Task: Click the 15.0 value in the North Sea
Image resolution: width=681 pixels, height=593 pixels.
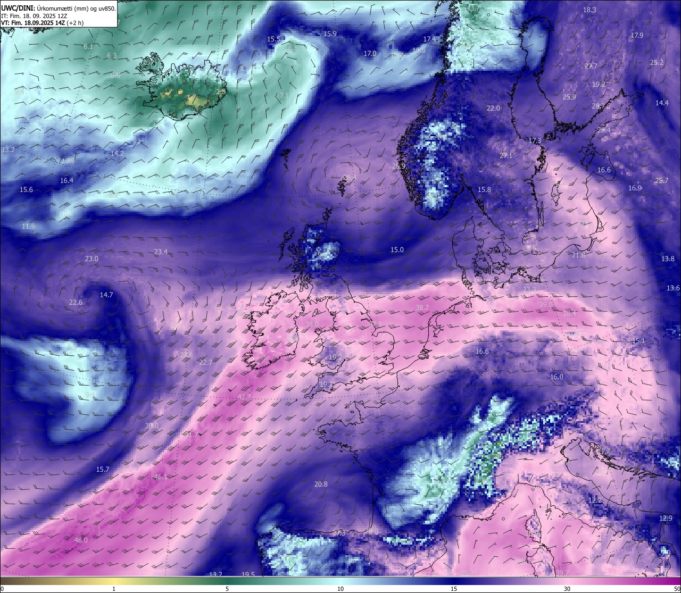Action: tap(397, 249)
